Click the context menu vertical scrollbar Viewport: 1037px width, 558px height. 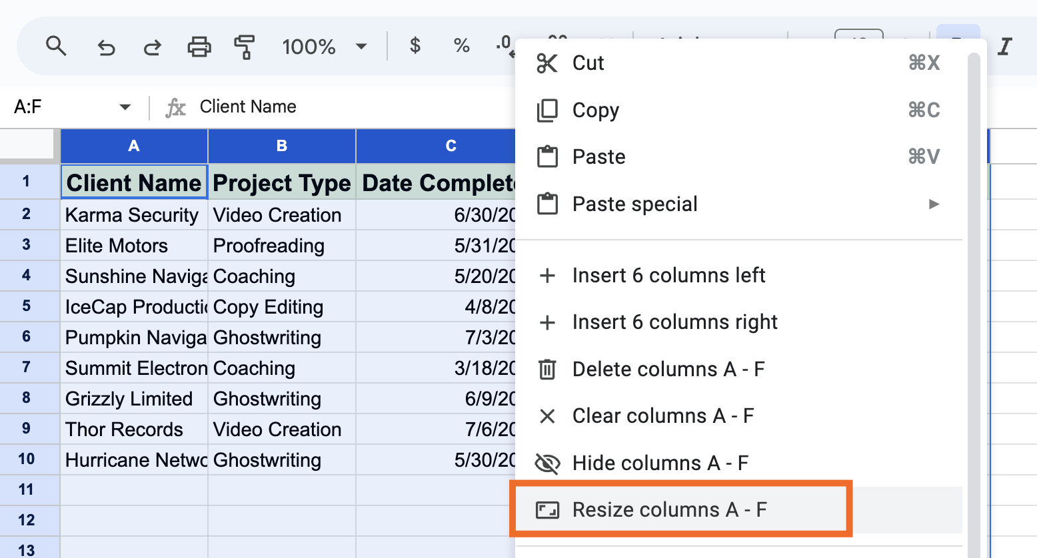(x=974, y=305)
